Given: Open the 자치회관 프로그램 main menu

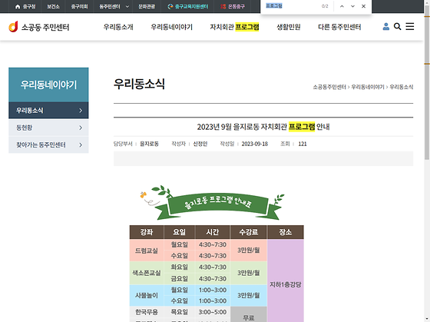Looking at the screenshot, I should click(x=234, y=27).
